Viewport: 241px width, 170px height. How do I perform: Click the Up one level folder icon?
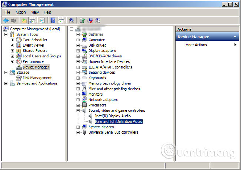[x=24, y=20]
